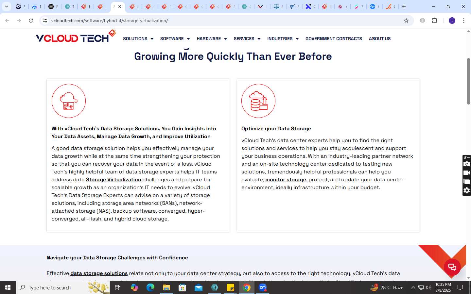Image resolution: width=471 pixels, height=294 pixels.
Task: Click the volume speaker tray icon
Action: 428,287
